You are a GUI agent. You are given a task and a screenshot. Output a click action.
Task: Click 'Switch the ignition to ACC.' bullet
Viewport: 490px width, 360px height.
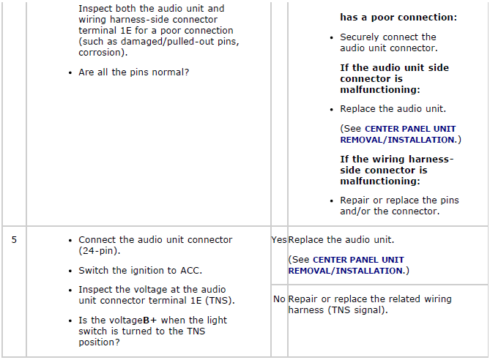click(141, 271)
